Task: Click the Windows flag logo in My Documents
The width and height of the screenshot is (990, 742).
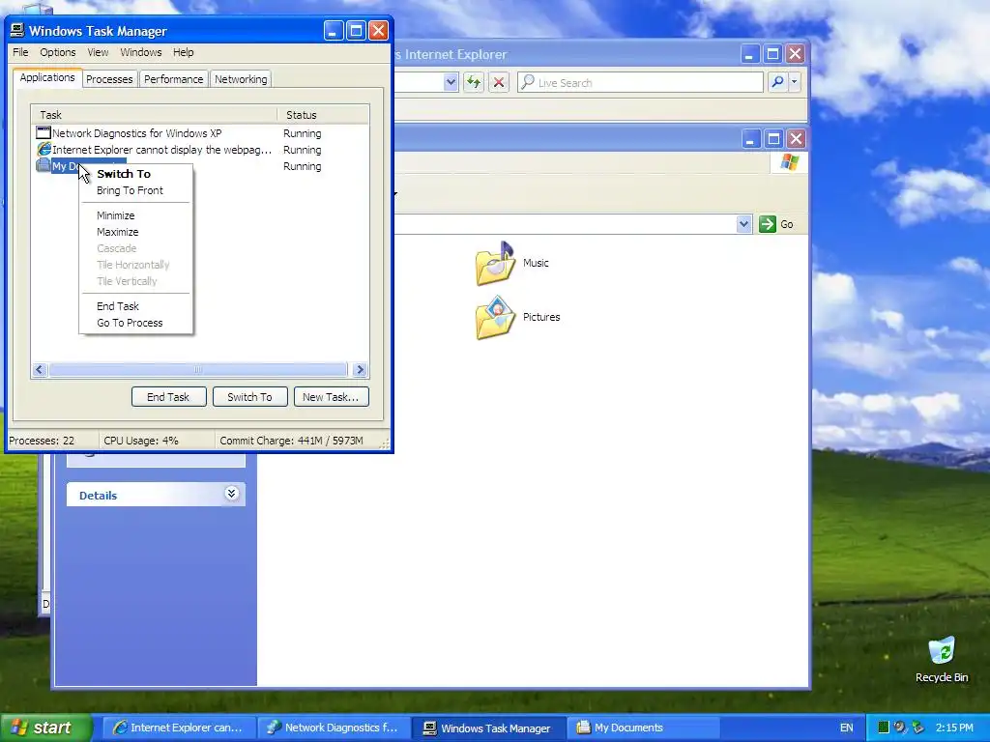Action: [789, 162]
